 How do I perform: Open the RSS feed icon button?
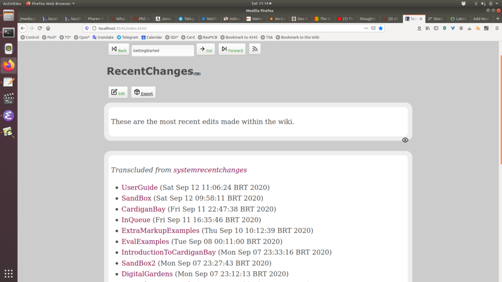[255, 49]
